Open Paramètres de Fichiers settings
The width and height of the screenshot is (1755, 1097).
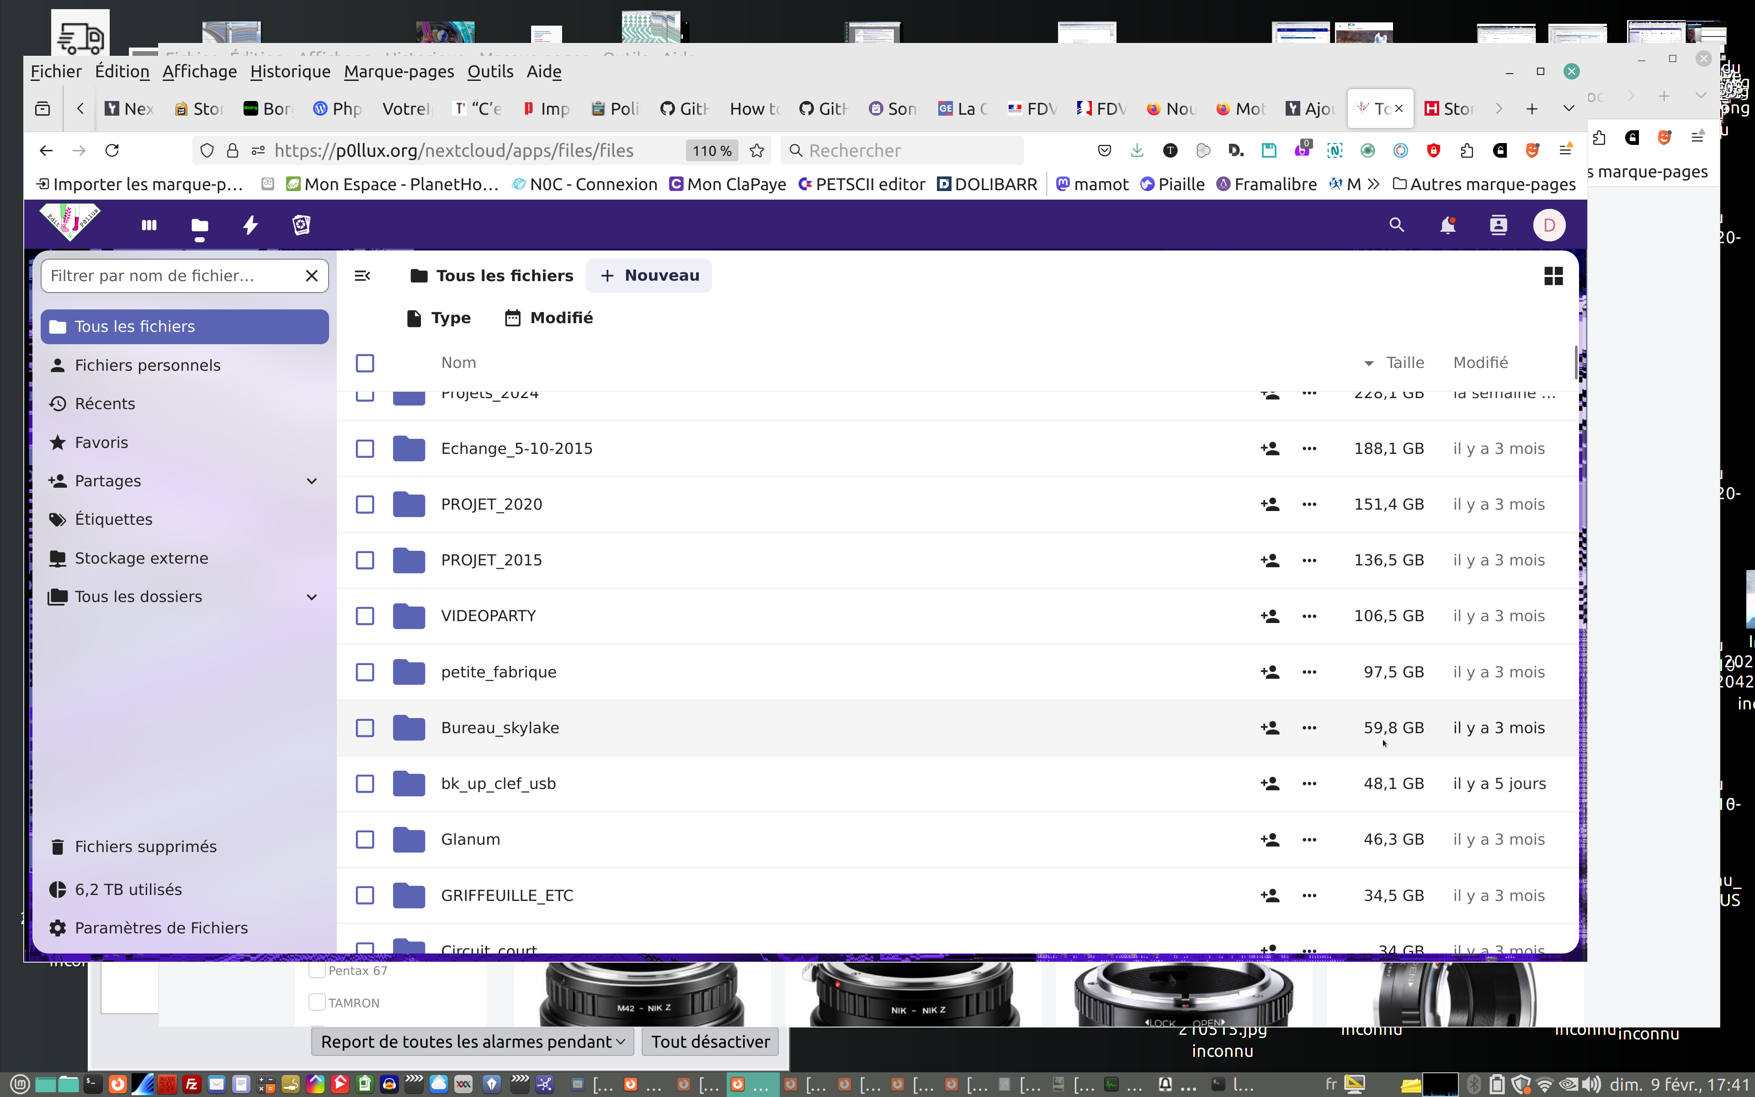coord(160,928)
